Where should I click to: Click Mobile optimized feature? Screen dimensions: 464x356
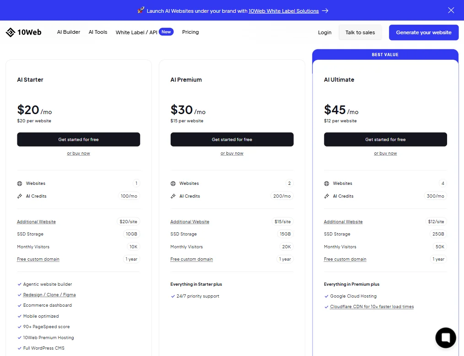coord(41,316)
